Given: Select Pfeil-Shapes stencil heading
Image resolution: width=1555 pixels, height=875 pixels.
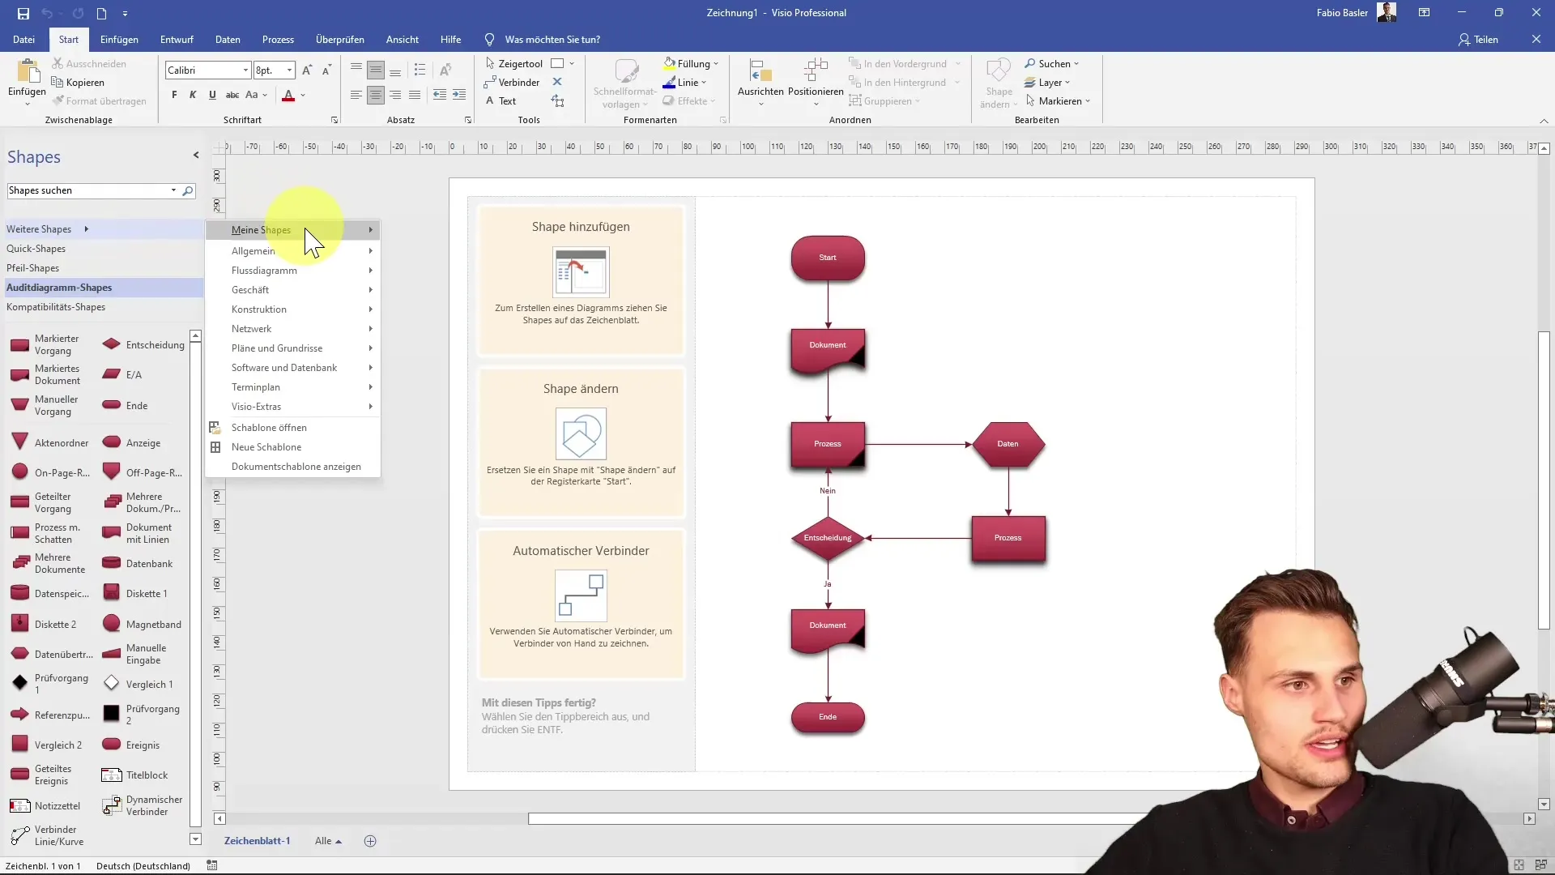Looking at the screenshot, I should pyautogui.click(x=32, y=267).
